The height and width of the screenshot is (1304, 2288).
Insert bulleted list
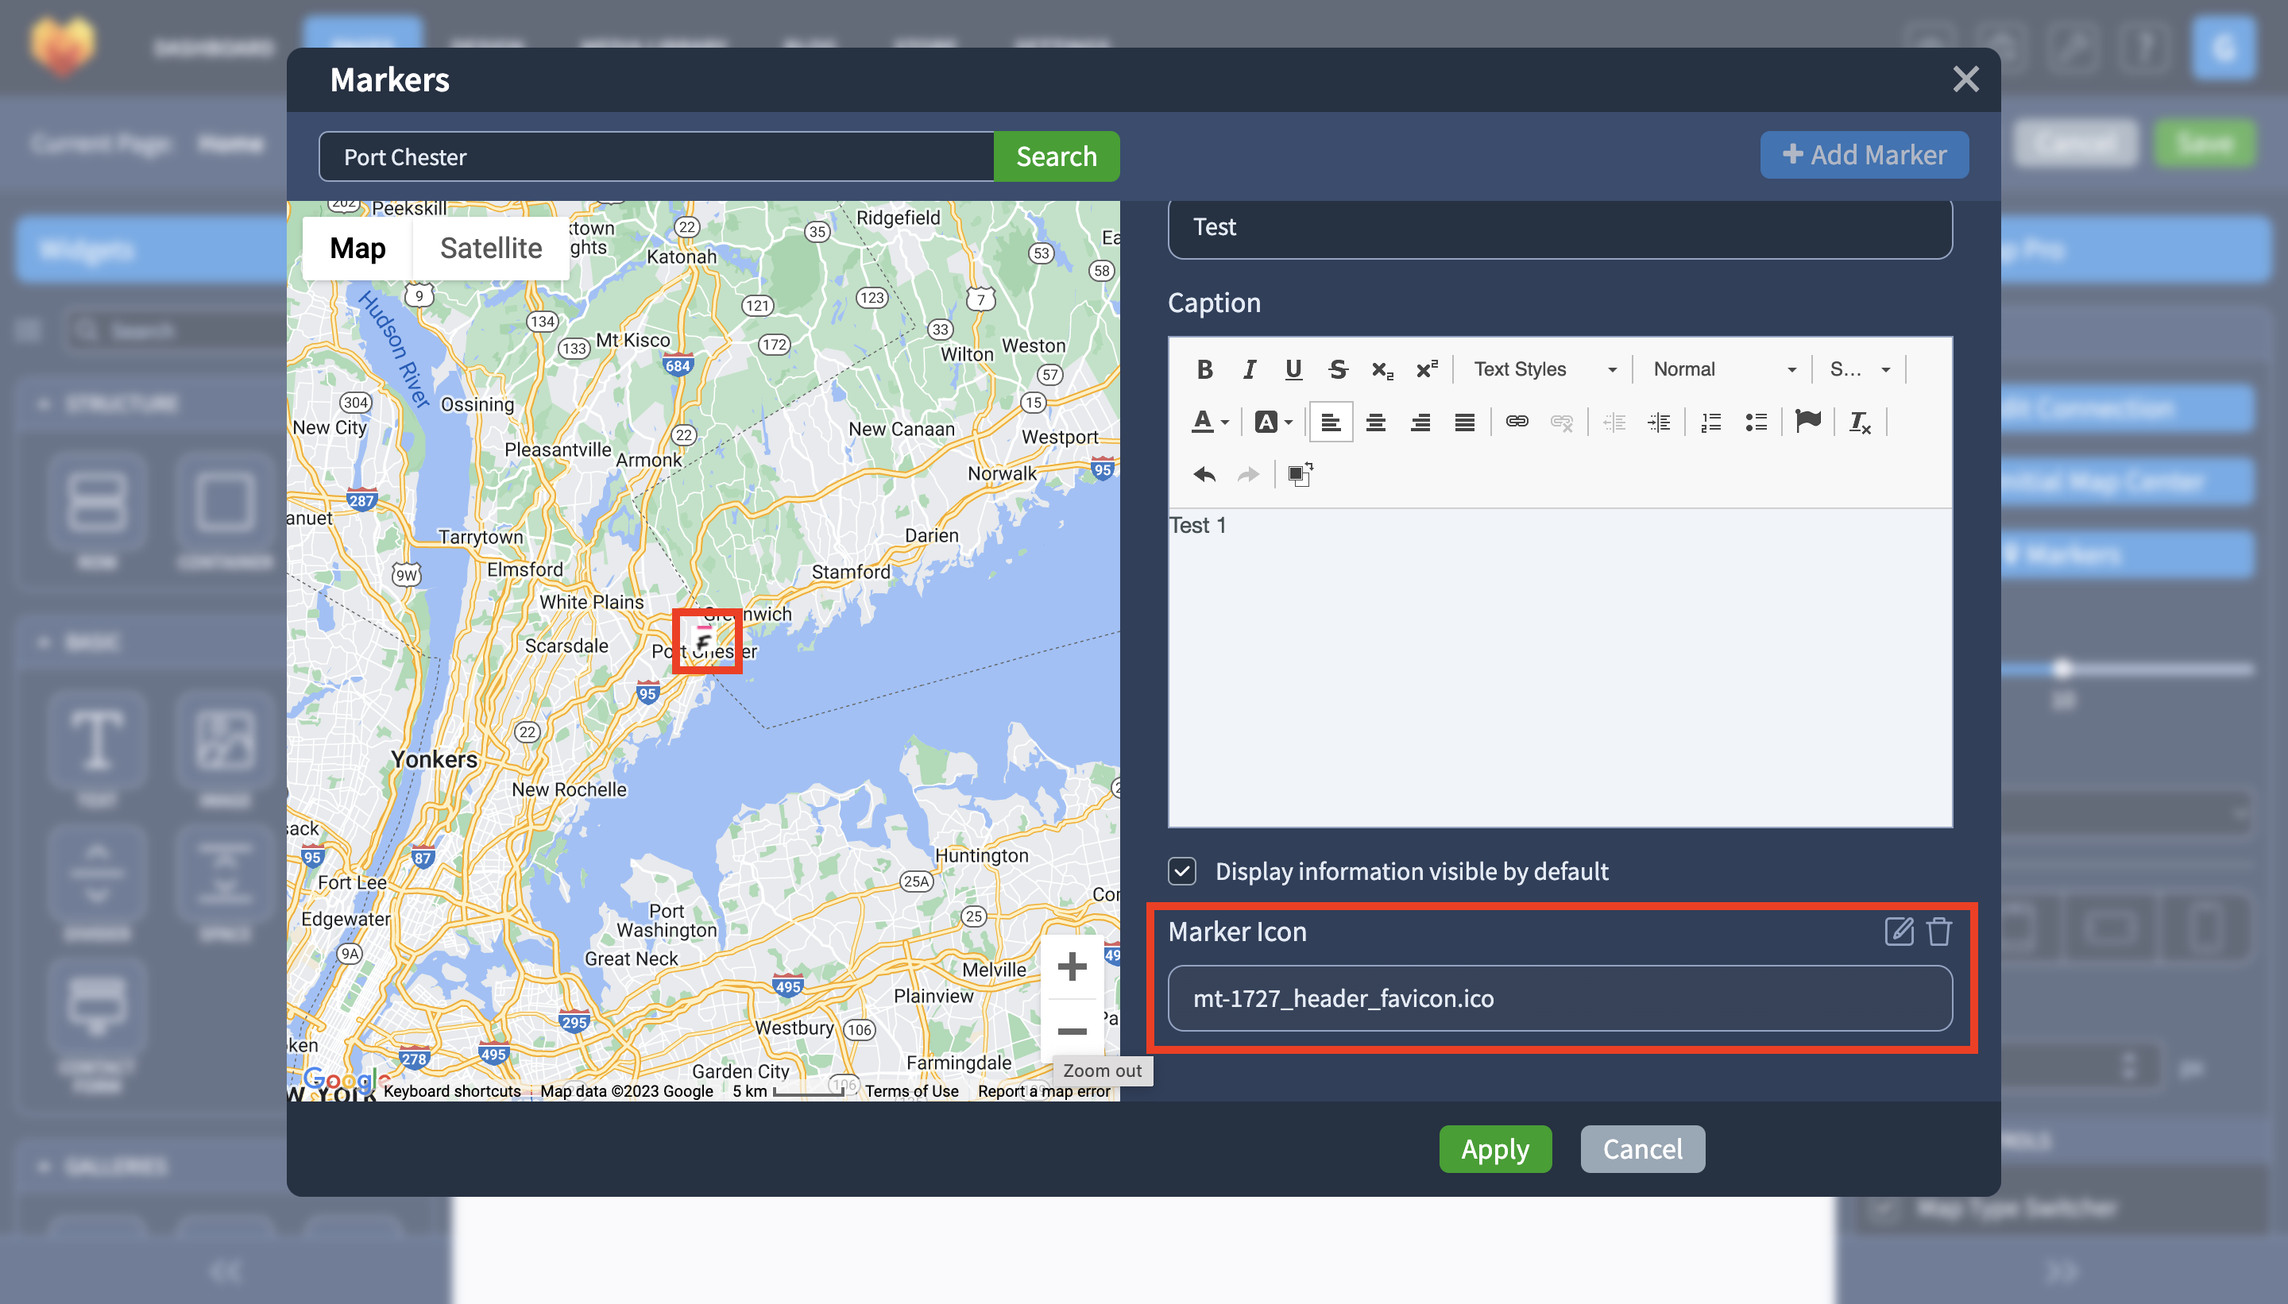(1756, 422)
